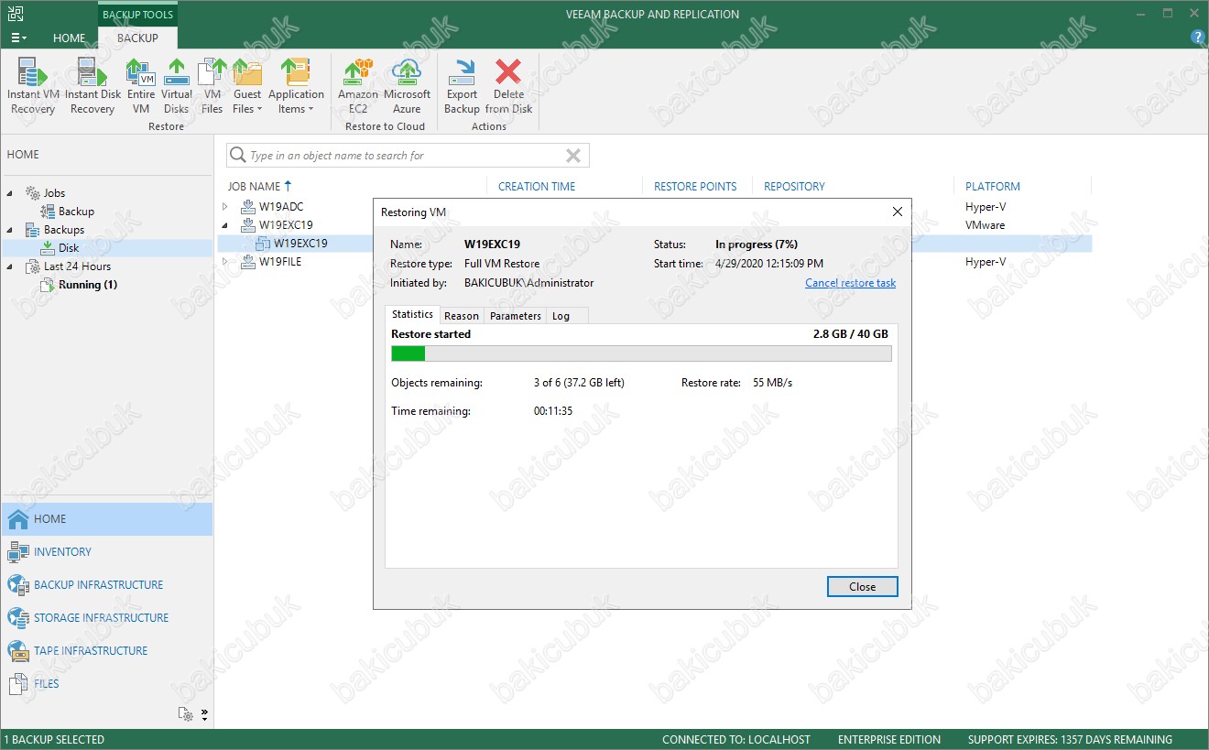Image resolution: width=1209 pixels, height=750 pixels.
Task: Click the RESTORE POINTS column header
Action: tap(695, 186)
